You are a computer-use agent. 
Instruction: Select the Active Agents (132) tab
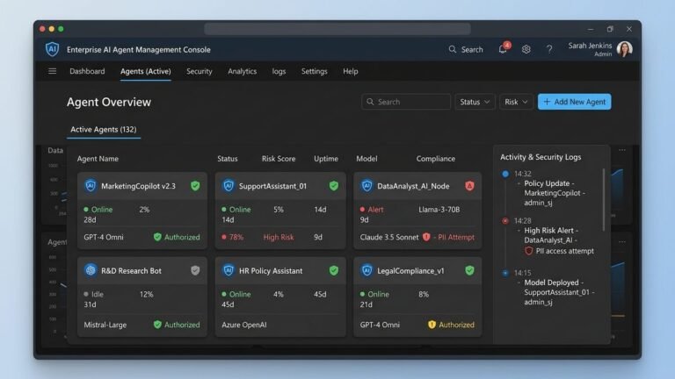104,129
